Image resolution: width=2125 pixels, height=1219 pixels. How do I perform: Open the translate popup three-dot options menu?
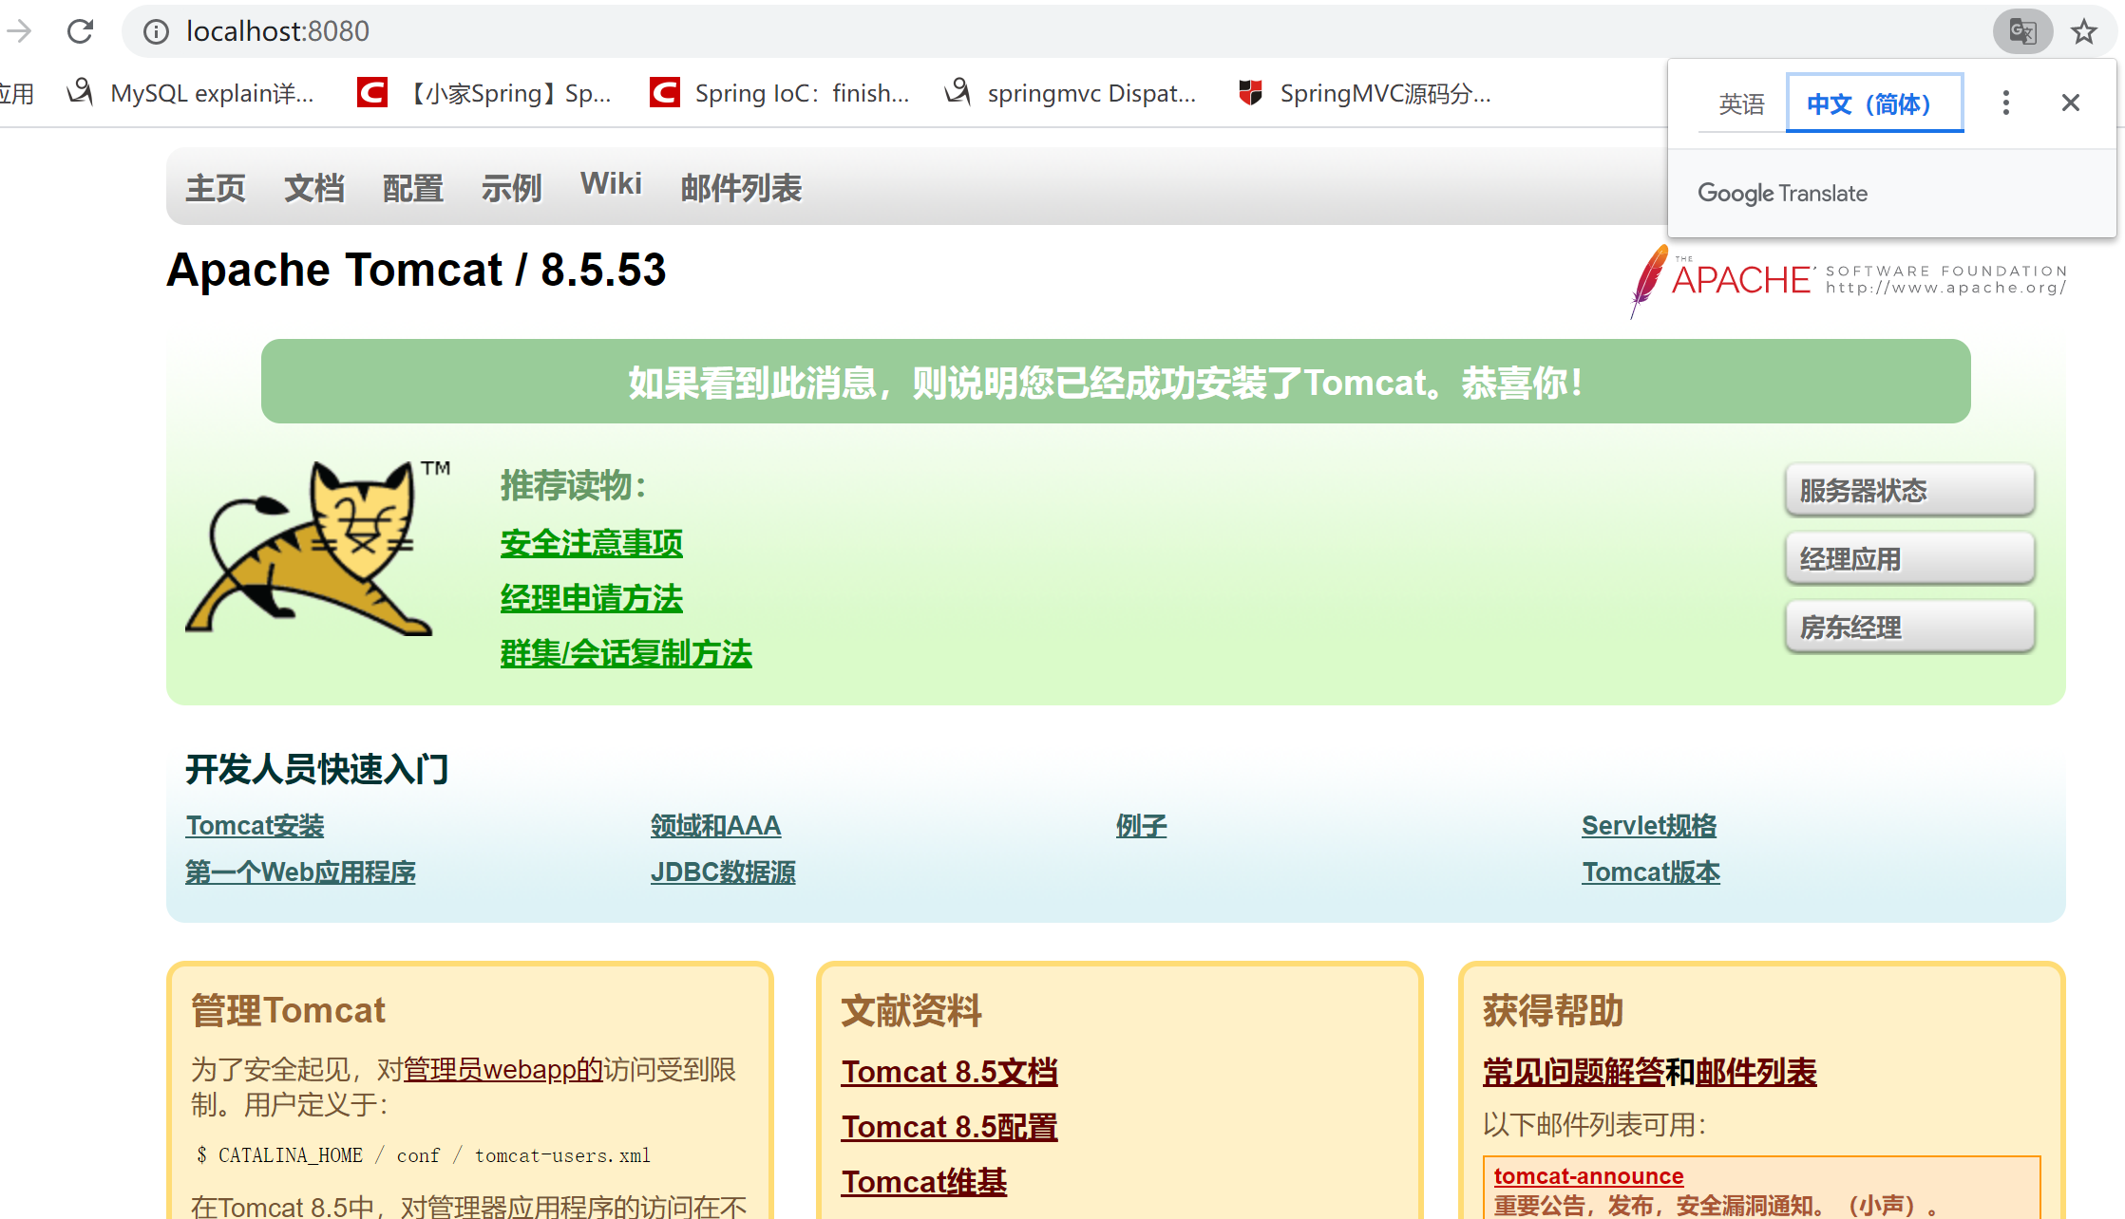[2005, 103]
